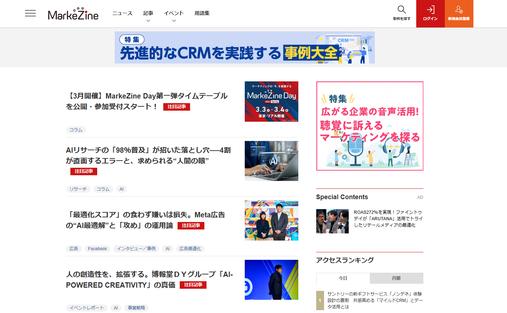This screenshot has height=313, width=507.
Task: Click the MarkeZine logo
Action: (73, 14)
